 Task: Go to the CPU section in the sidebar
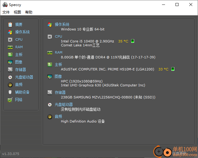19,39
